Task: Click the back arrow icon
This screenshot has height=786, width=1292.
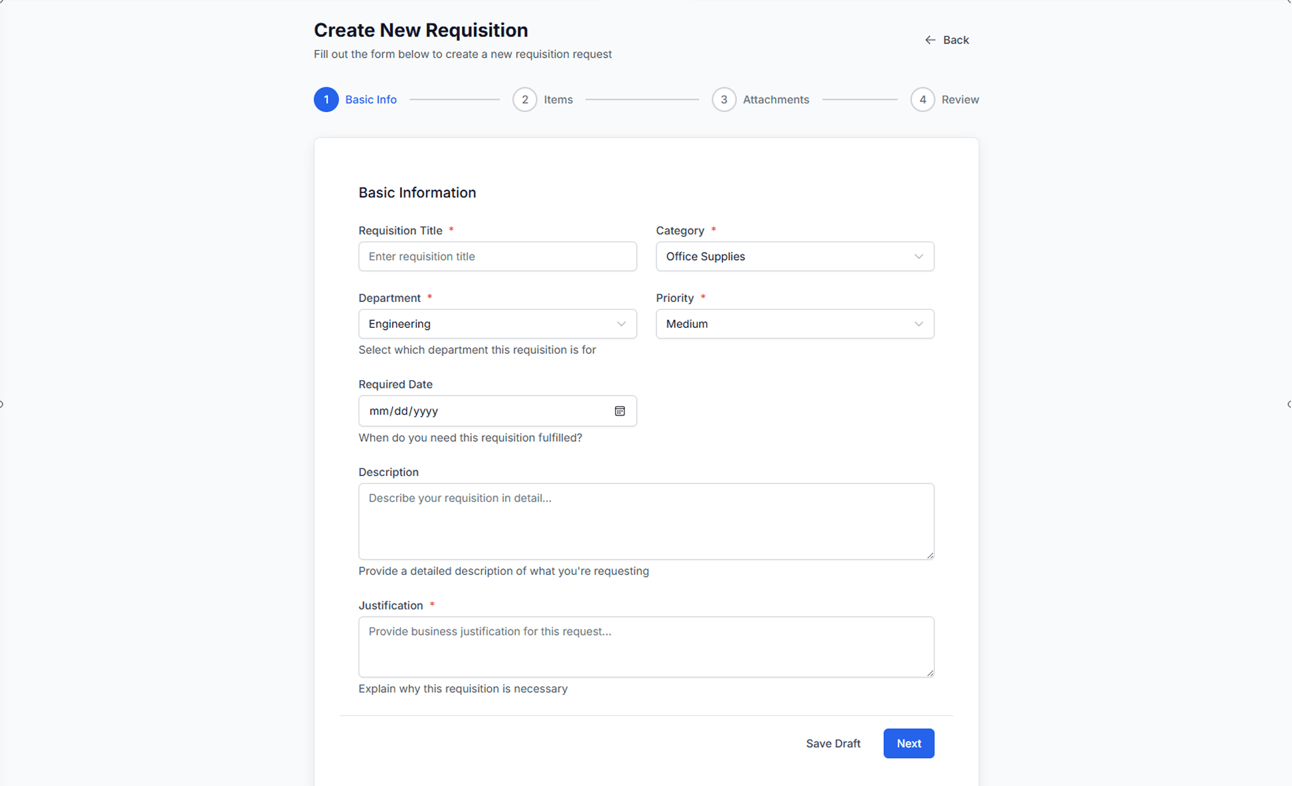Action: click(930, 39)
